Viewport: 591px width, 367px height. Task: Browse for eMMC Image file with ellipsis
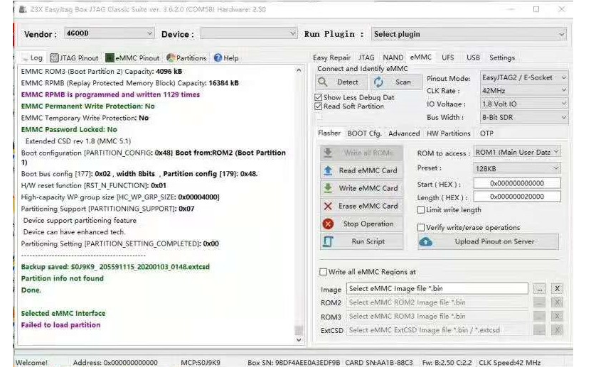pyautogui.click(x=539, y=289)
